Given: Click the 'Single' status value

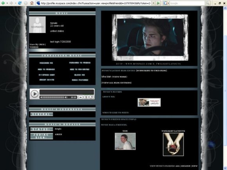Looking at the screenshot, I should pyautogui.click(x=58, y=129).
